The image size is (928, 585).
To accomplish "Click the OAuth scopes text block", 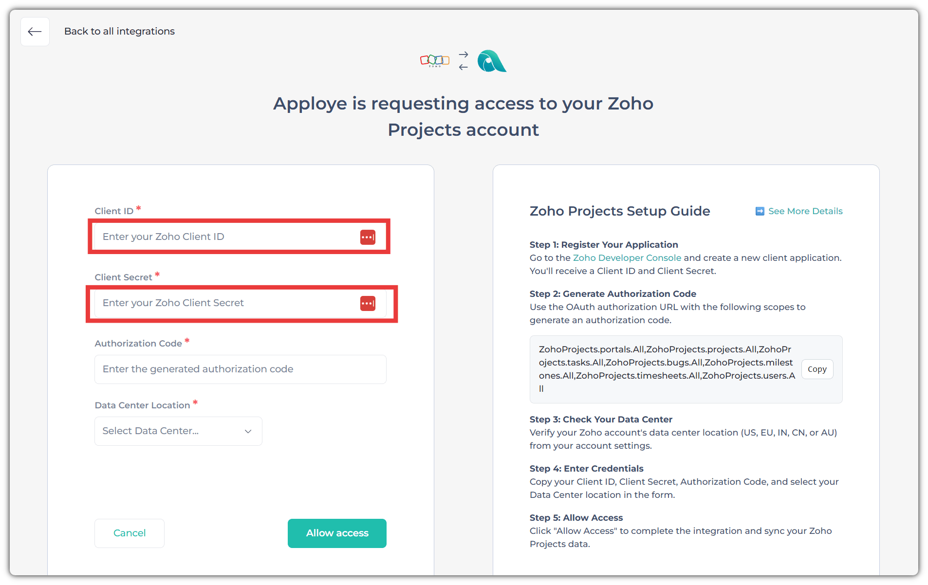I will click(667, 369).
